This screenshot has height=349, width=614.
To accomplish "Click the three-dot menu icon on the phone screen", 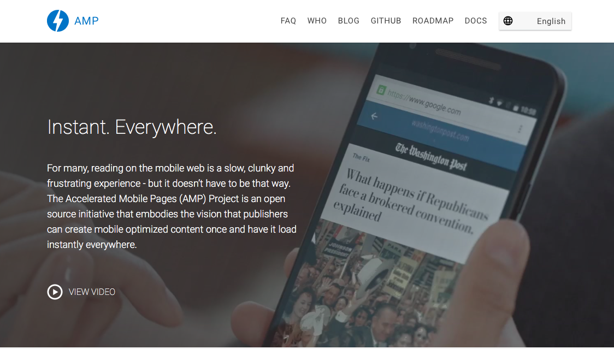I will 520,129.
